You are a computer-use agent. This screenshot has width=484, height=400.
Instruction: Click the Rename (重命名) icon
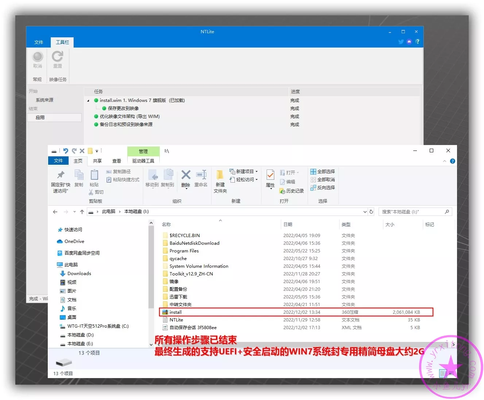(x=201, y=175)
